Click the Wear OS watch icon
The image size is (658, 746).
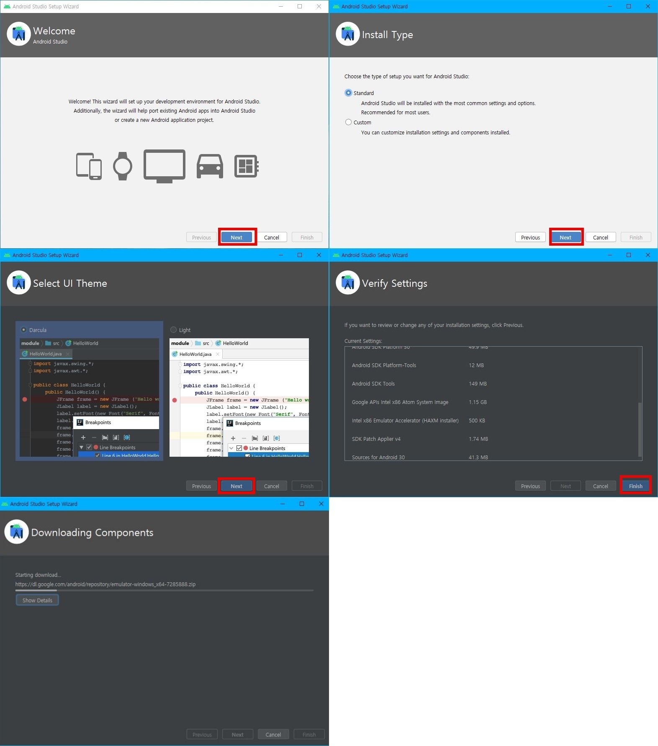coord(123,166)
